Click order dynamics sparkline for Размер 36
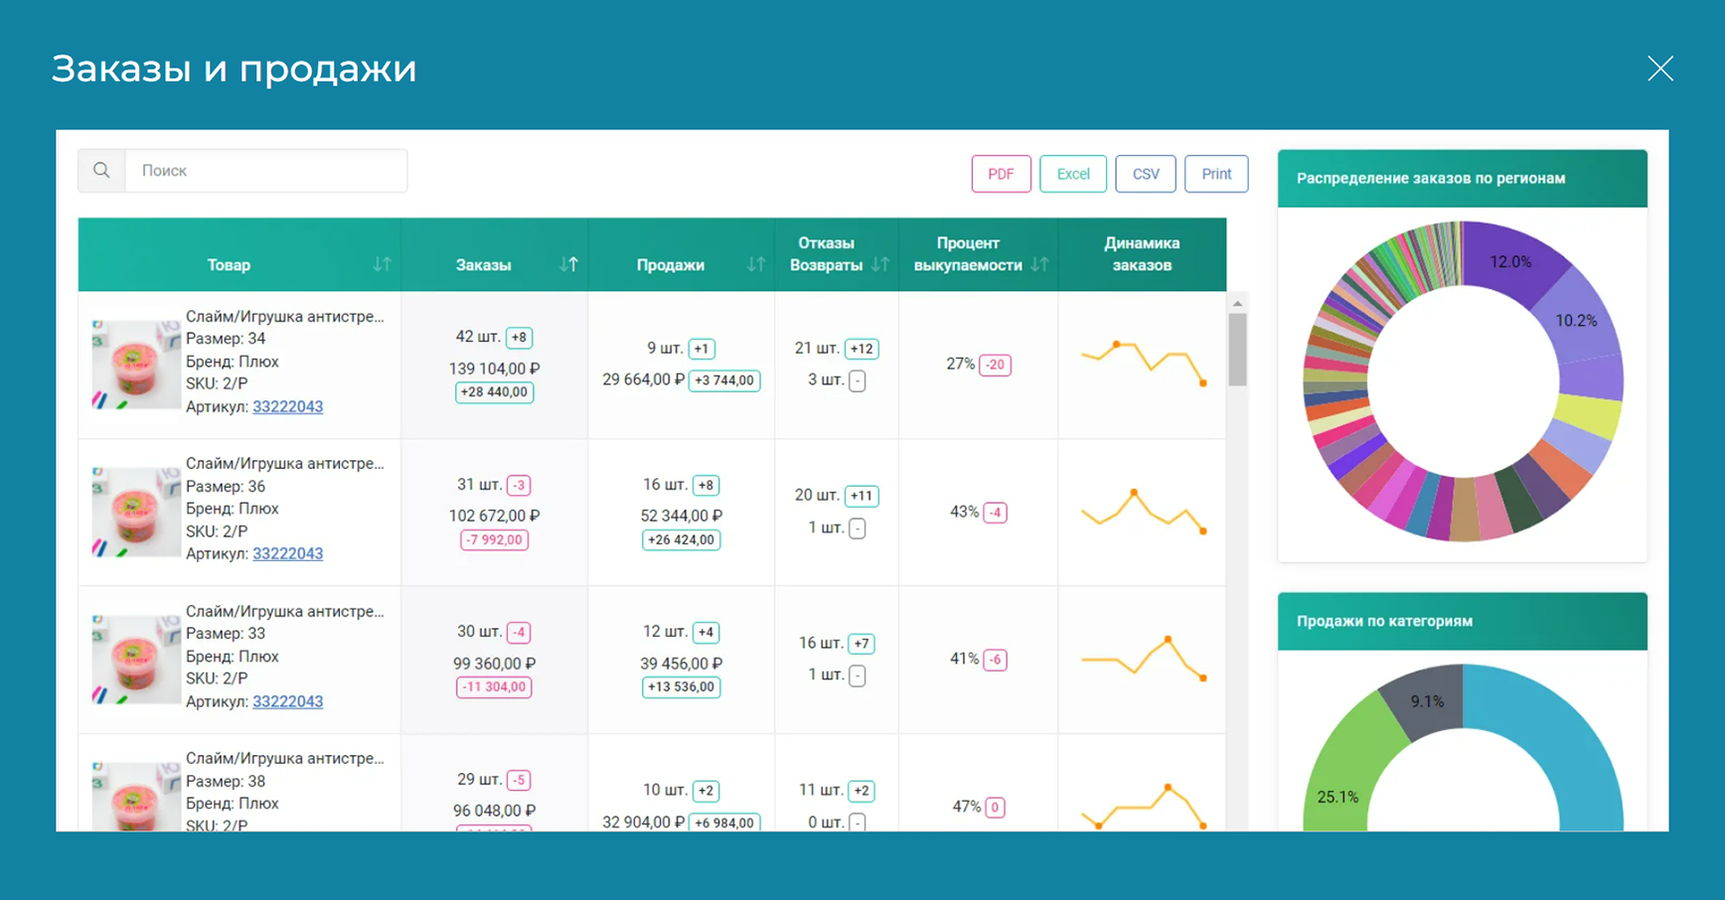Image resolution: width=1725 pixels, height=900 pixels. point(1143,511)
